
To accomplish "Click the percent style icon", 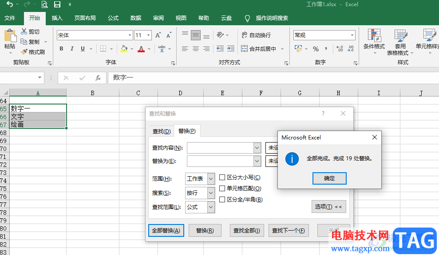I will tap(316, 49).
